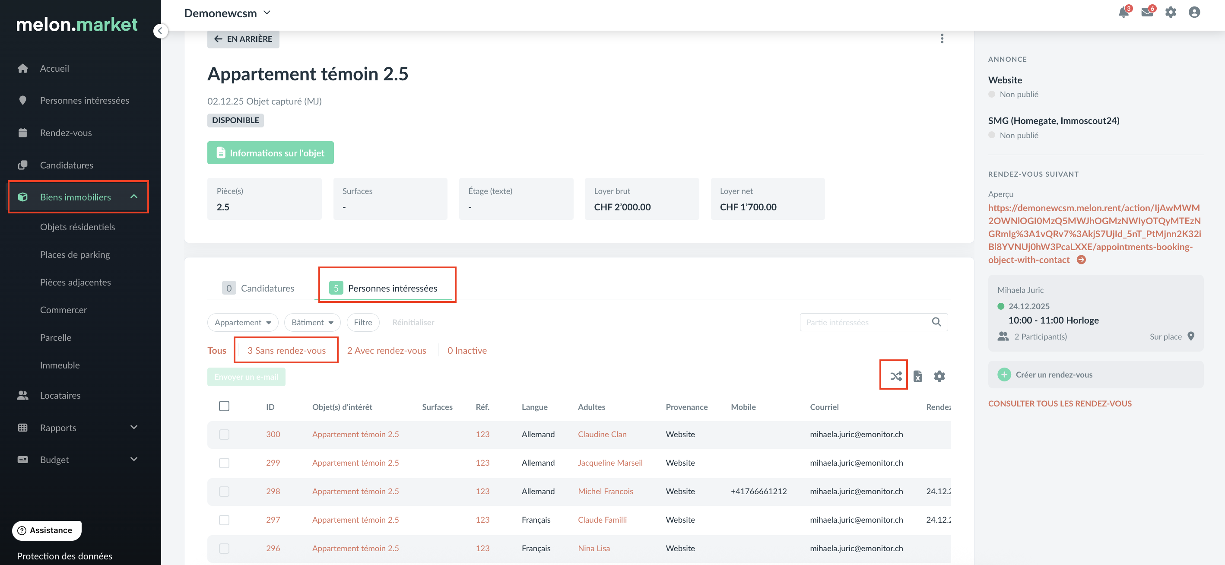Screen dimensions: 1225x565
Task: Open the mail inbox icon
Action: (x=1147, y=13)
